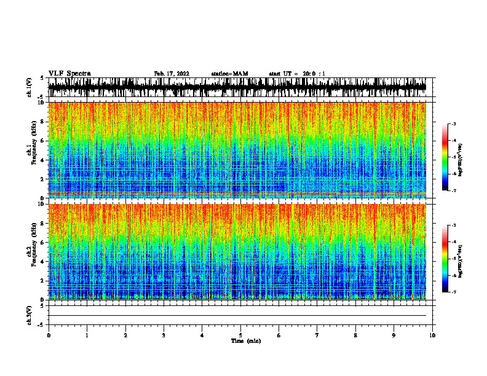
Task: Click time axis tick label '7'
Action: 317,335
